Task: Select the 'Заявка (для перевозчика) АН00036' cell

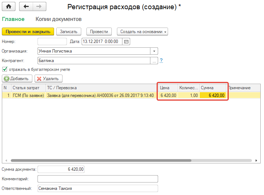Action: pos(102,95)
